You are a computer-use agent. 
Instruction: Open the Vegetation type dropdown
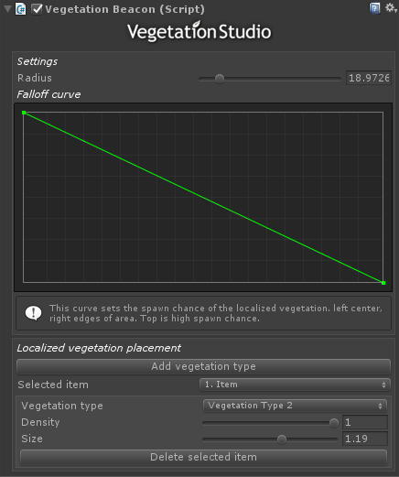pos(295,406)
